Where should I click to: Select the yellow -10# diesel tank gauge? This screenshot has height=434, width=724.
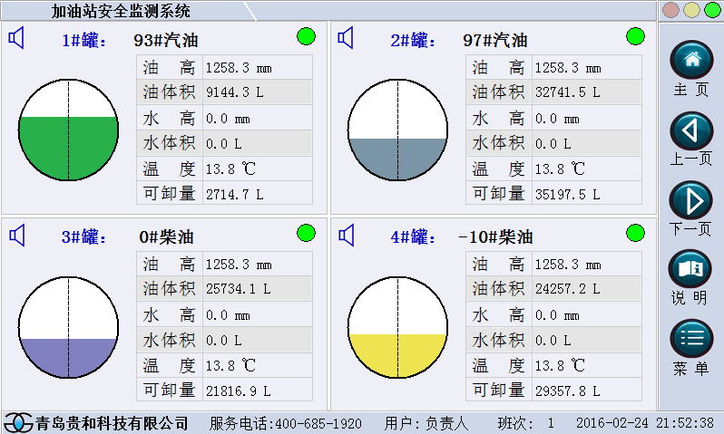pos(398,327)
